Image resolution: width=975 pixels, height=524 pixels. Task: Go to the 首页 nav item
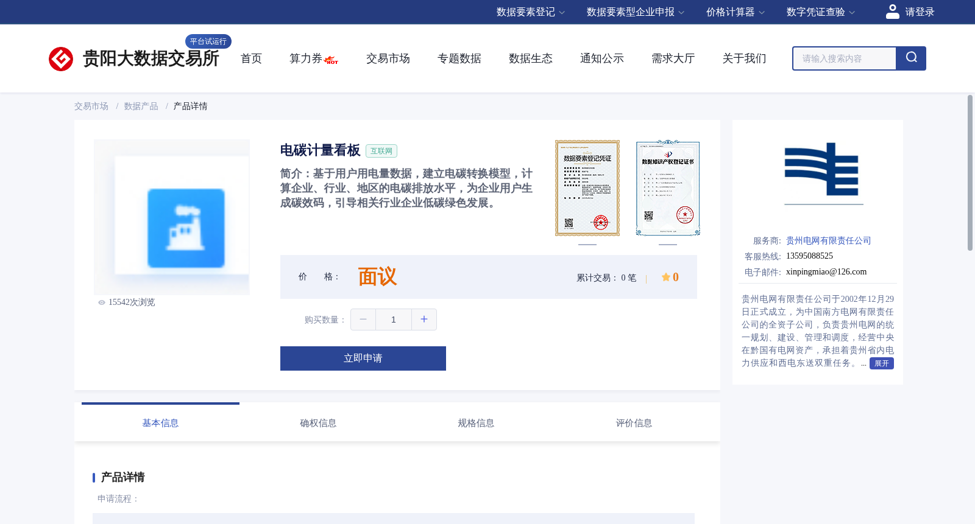[251, 58]
